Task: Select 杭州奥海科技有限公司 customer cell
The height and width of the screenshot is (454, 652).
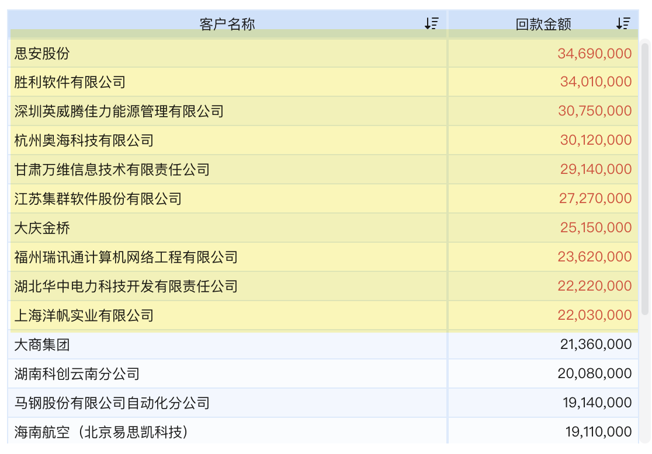Action: [227, 140]
